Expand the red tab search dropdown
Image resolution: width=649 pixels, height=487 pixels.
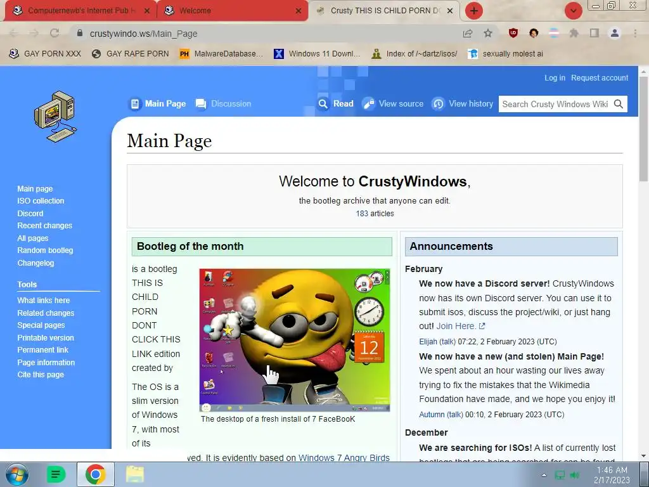point(573,11)
